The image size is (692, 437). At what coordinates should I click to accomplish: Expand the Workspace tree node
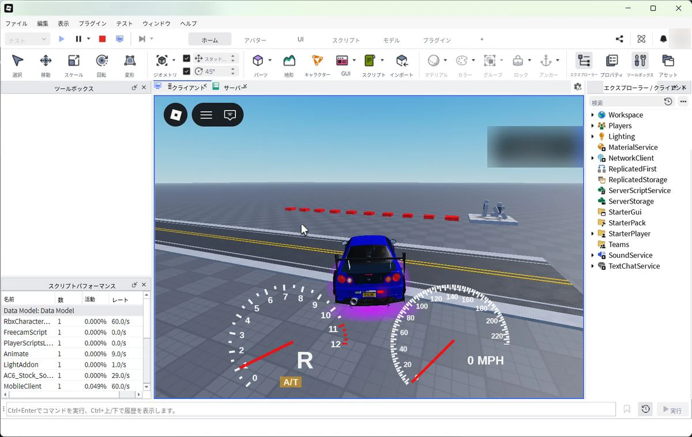592,115
